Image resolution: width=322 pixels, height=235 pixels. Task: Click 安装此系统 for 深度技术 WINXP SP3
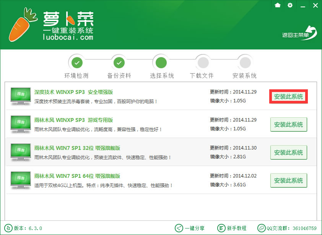coord(288,96)
